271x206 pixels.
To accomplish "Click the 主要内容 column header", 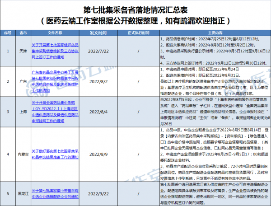I will [215, 33].
